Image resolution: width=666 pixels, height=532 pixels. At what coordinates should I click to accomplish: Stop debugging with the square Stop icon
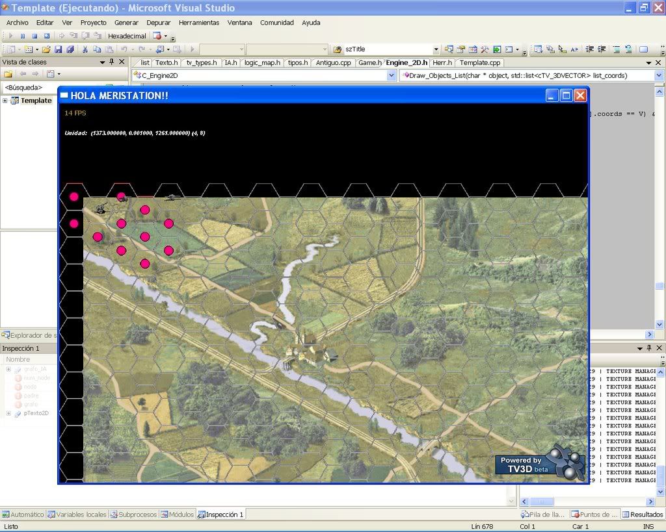tap(35, 36)
